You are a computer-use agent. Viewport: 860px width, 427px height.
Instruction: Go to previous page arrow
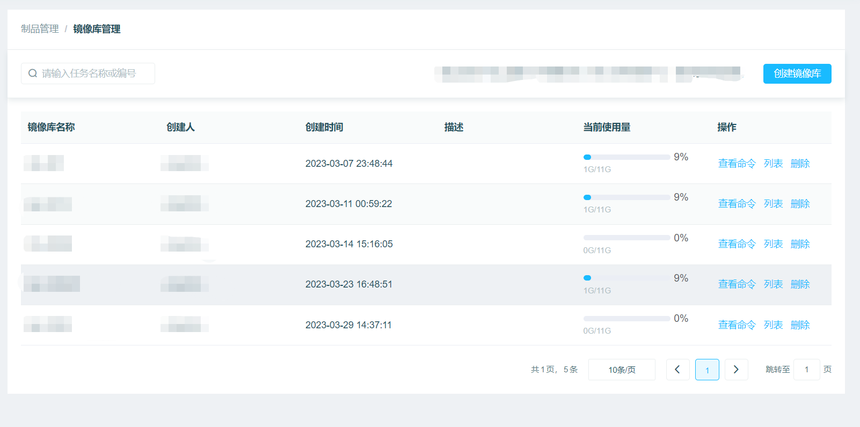pos(677,370)
